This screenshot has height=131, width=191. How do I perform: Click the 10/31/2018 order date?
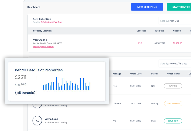click(136, 103)
